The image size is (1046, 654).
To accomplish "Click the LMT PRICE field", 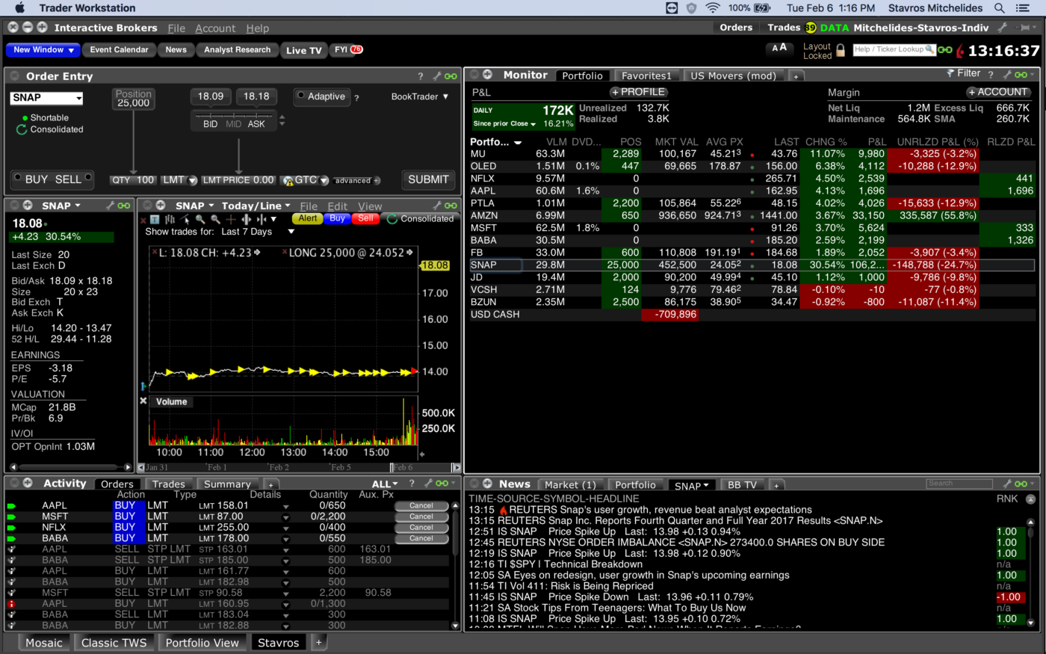I will click(238, 180).
